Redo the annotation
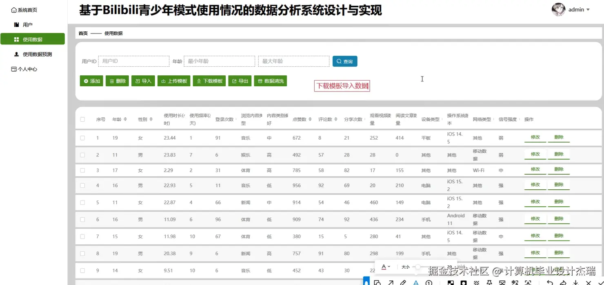This screenshot has width=604, height=285. 563,283
